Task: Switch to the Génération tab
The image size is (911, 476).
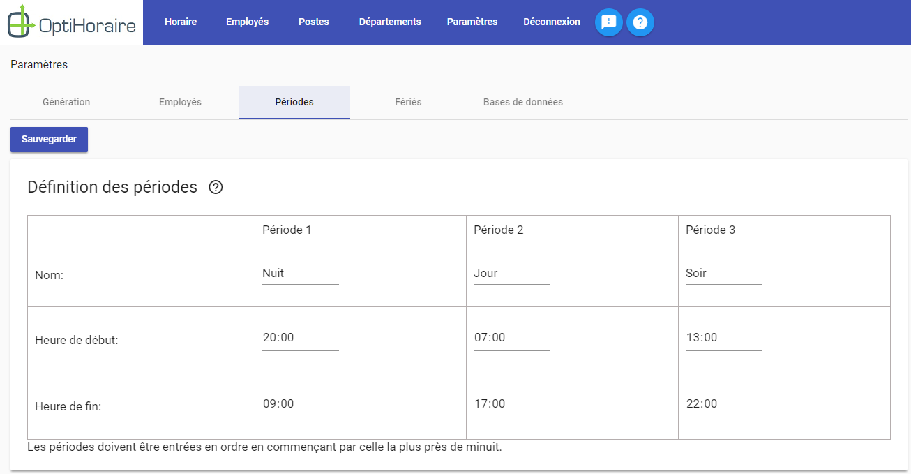Action: pos(66,102)
